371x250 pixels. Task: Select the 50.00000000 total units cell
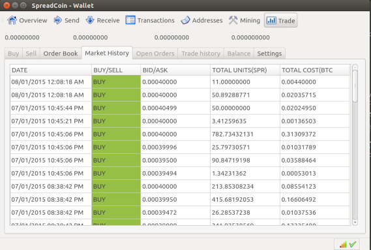point(245,108)
